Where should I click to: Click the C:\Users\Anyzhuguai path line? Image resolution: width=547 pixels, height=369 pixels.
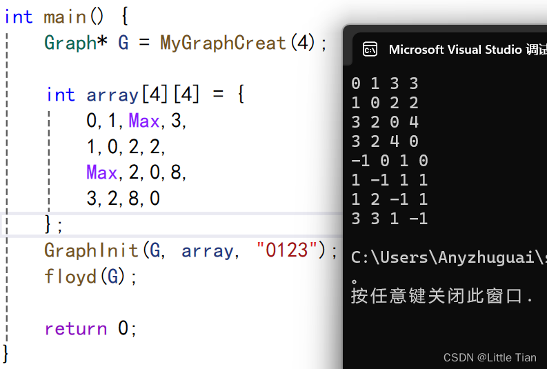point(449,257)
